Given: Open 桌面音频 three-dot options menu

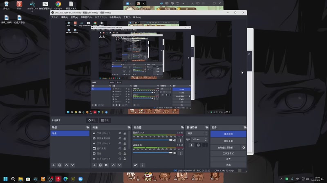Looking at the screenshot, I should pos(180,153).
